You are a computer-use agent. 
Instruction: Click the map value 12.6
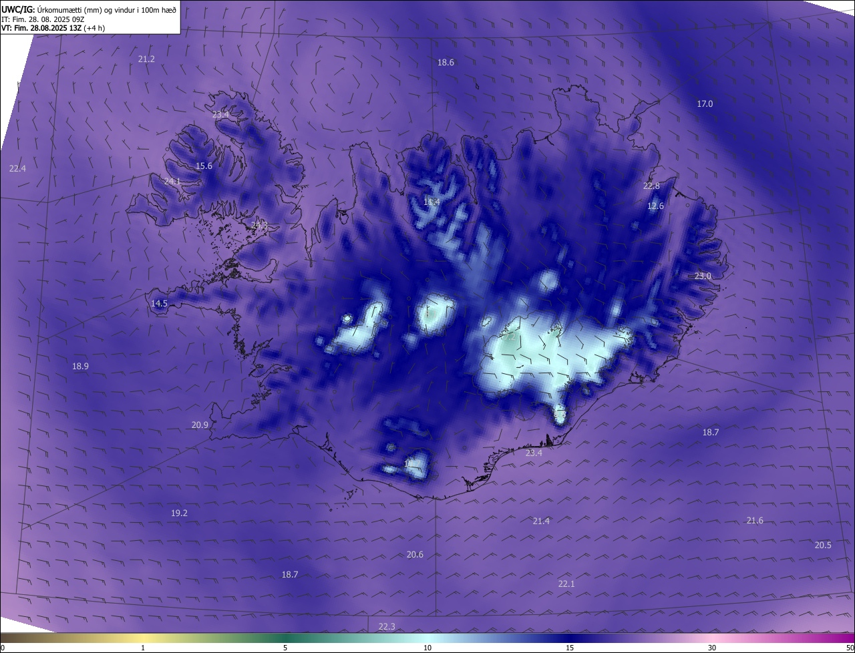pos(656,206)
